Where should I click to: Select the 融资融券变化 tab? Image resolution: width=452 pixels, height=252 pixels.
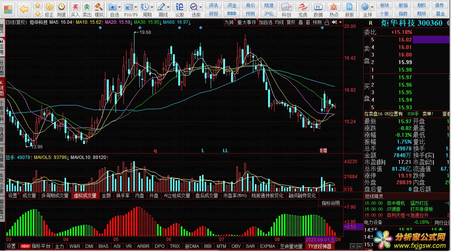[x=302, y=195]
